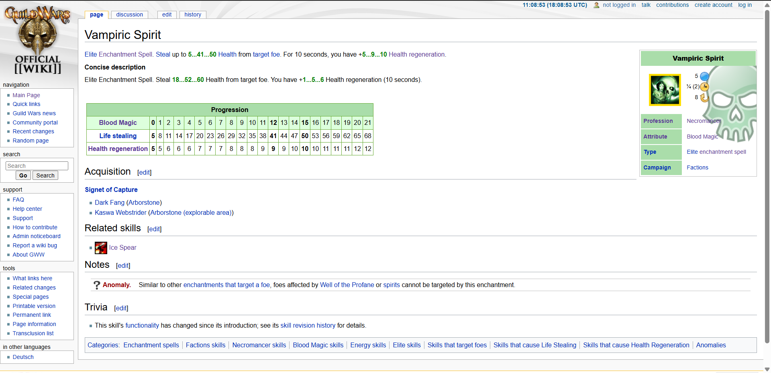The height and width of the screenshot is (373, 771).
Task: Open the Anomalies category
Action: point(711,345)
